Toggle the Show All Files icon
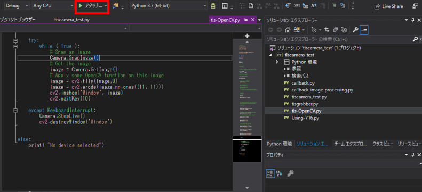 [344, 30]
